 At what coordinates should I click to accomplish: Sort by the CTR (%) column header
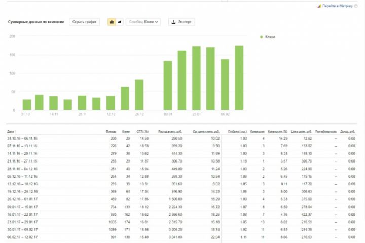pyautogui.click(x=142, y=132)
